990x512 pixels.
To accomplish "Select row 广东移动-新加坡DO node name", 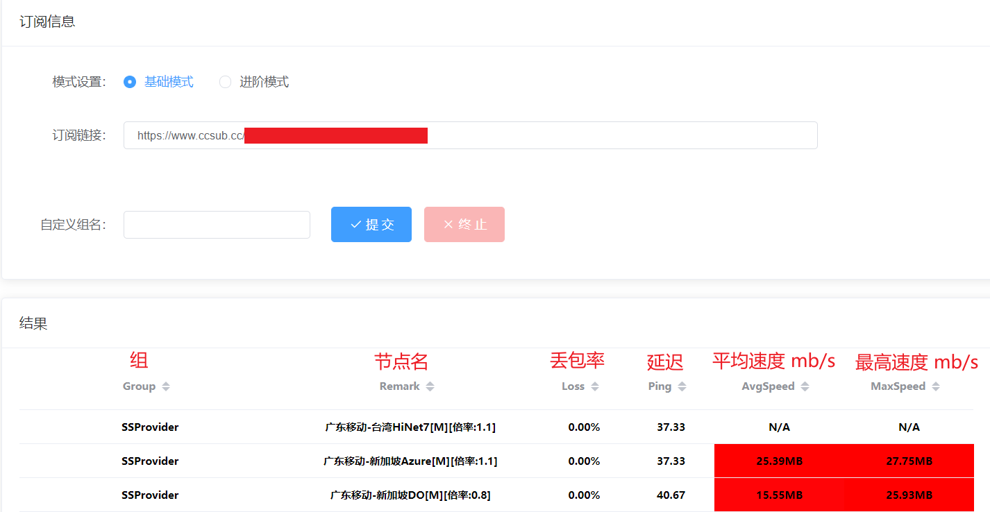I will (410, 495).
